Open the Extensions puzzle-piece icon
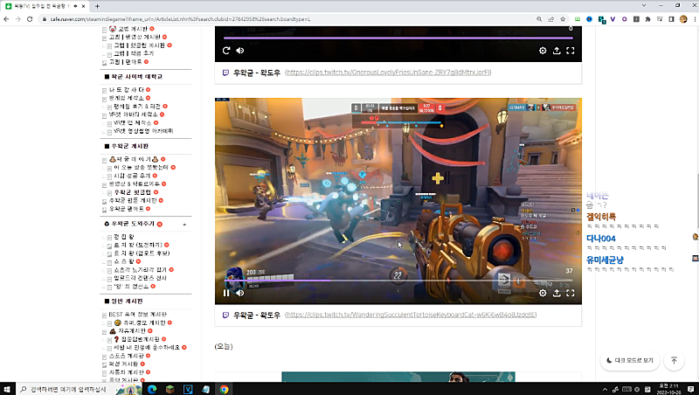Viewport: 699px width, 395px height. [x=647, y=19]
